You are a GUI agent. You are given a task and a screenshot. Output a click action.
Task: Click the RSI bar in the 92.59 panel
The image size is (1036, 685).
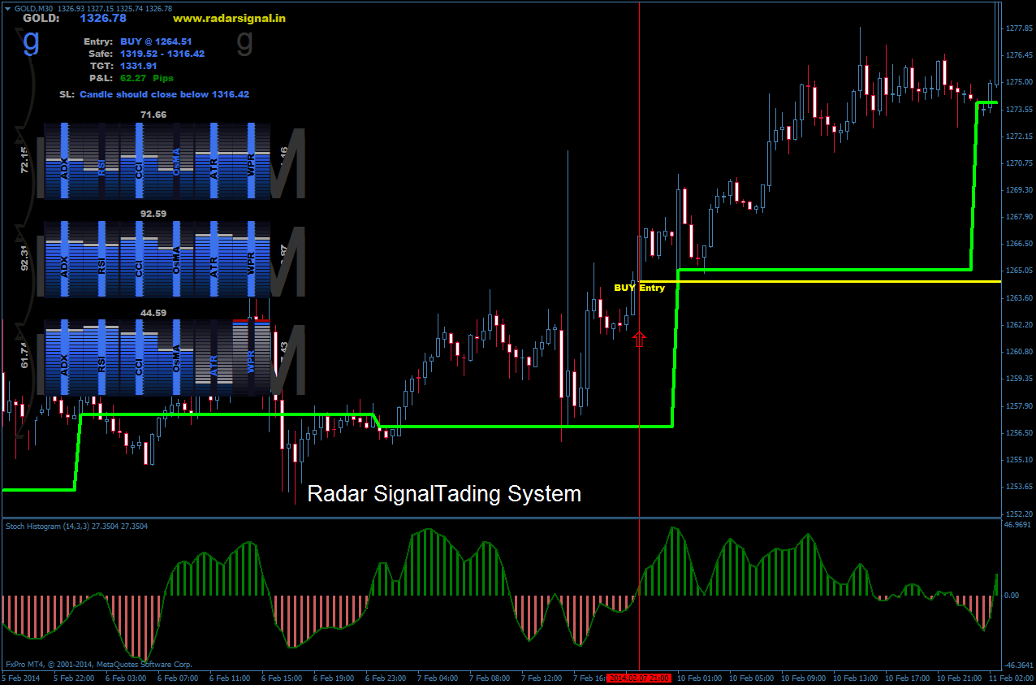click(x=101, y=259)
